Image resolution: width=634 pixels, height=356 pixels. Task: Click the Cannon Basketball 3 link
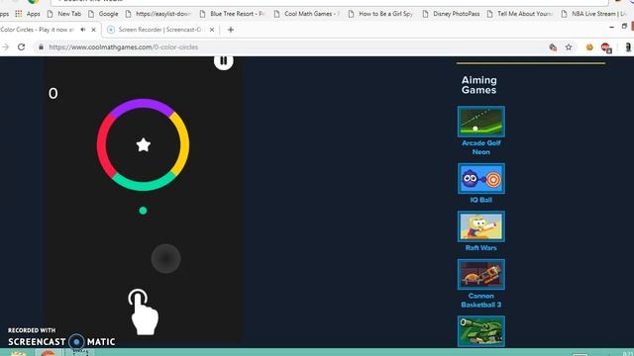(481, 301)
